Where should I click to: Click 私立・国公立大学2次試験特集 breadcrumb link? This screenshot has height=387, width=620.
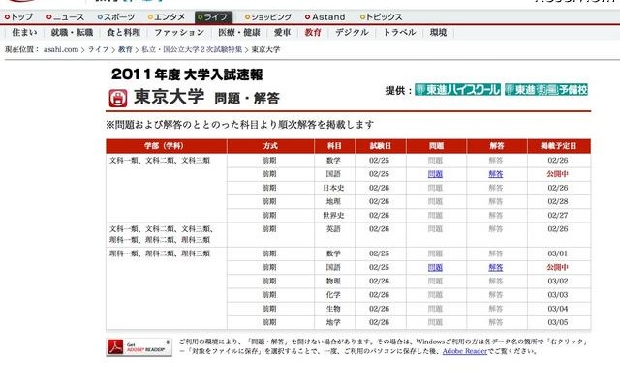point(192,49)
